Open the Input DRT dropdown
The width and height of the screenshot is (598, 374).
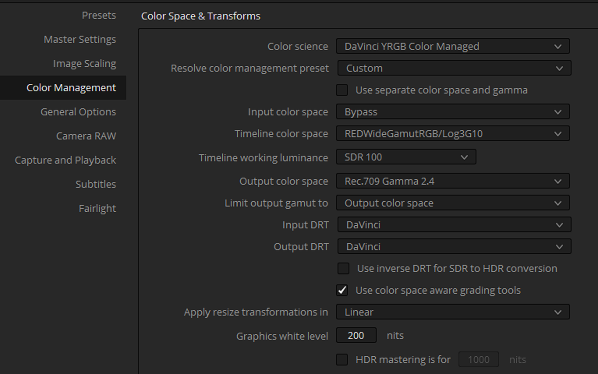(x=454, y=225)
